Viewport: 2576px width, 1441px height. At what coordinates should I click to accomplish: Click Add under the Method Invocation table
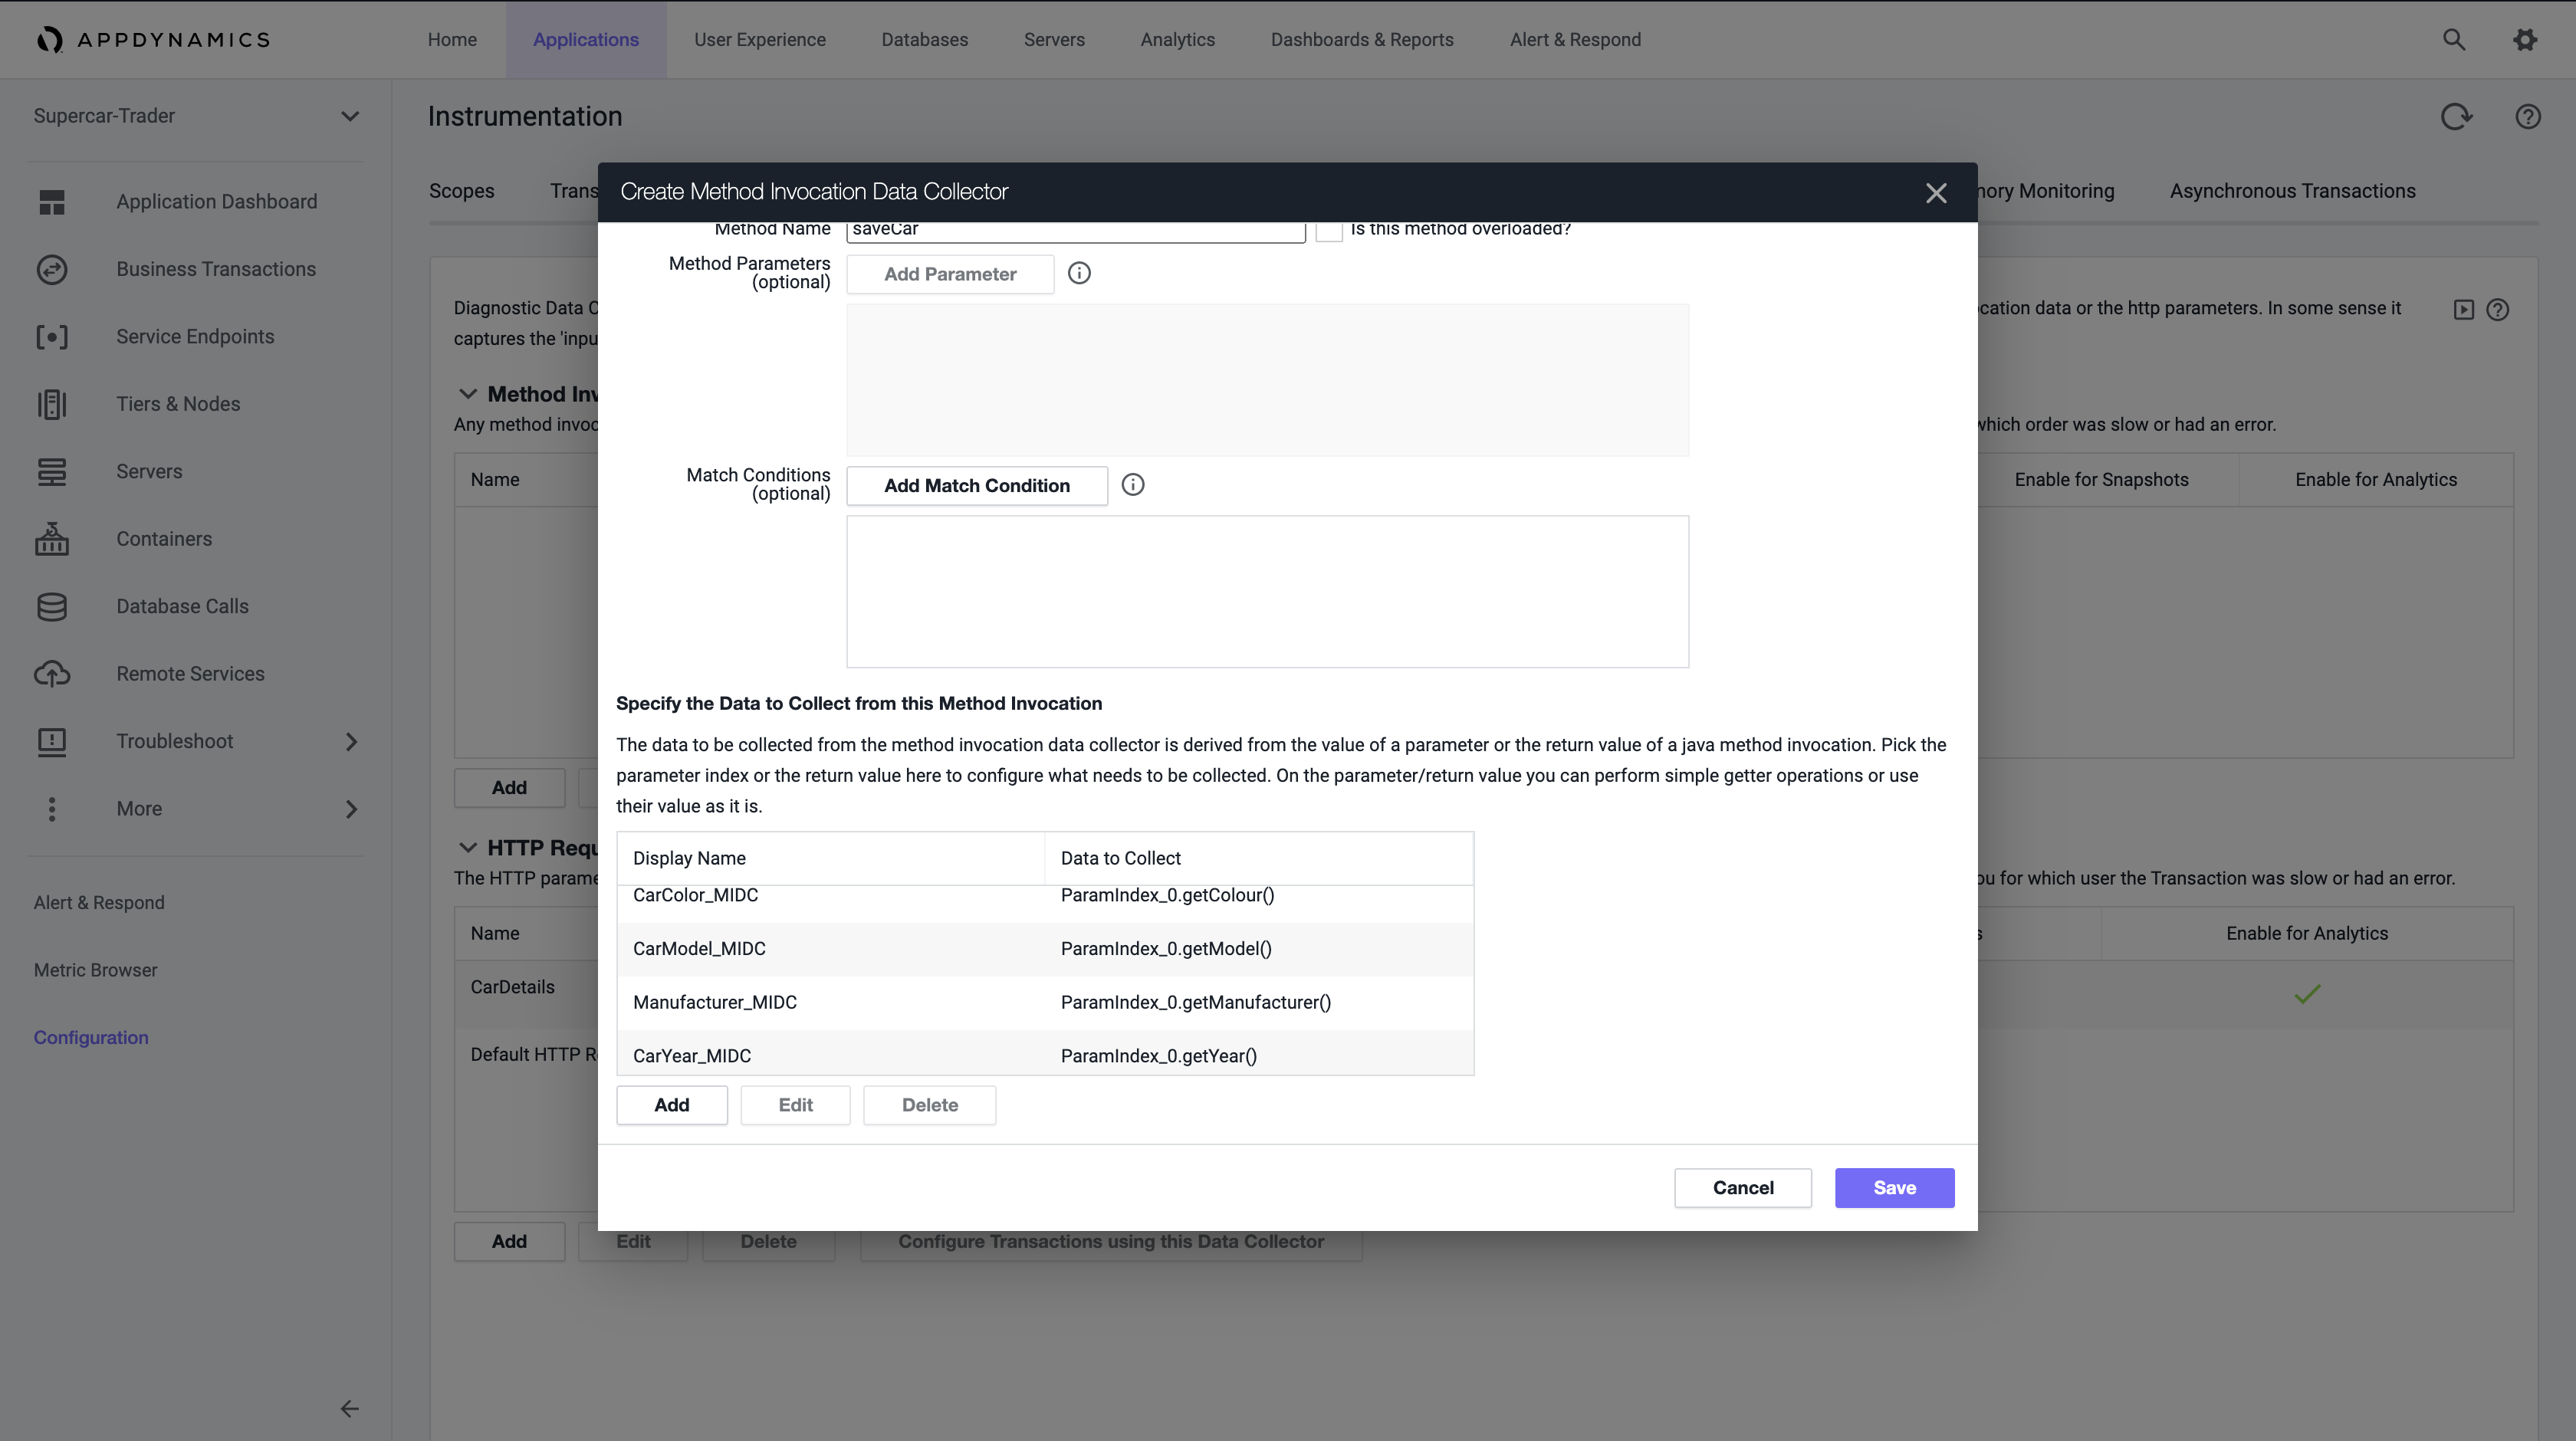(509, 788)
